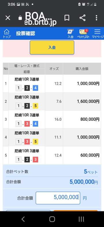104x227 pixels.
Task: Open the マイページ hamburger menu
Action: click(x=98, y=33)
